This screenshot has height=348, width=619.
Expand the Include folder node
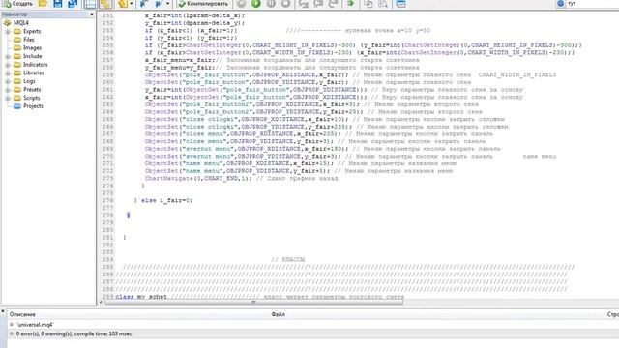pos(8,56)
